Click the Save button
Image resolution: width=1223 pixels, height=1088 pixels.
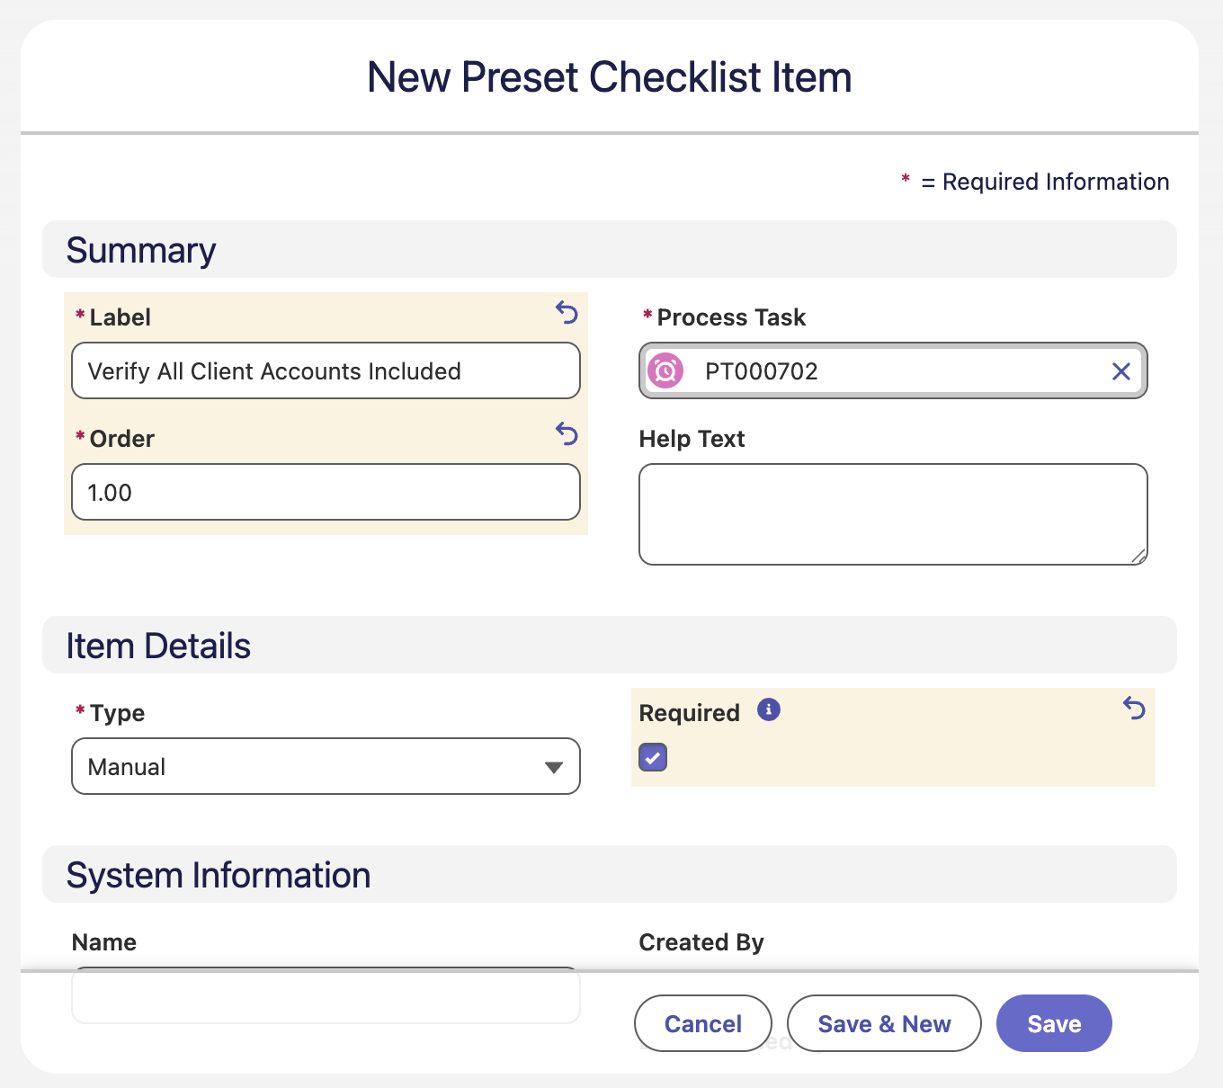click(x=1054, y=1023)
